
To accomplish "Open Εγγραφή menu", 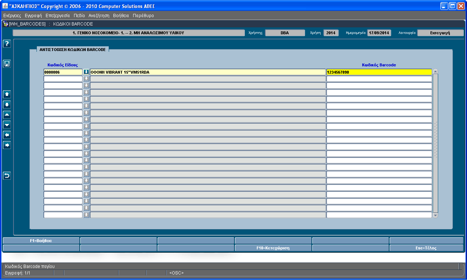I will click(x=33, y=16).
